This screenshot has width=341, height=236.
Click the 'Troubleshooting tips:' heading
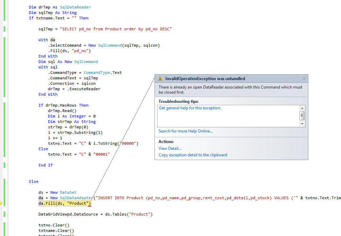click(179, 101)
